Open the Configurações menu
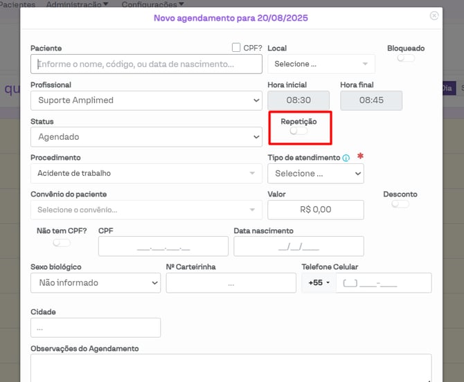The image size is (464, 382). tap(152, 4)
